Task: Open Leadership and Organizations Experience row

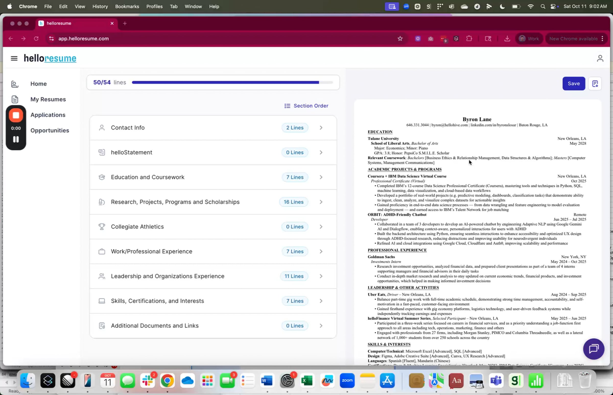Action: (213, 276)
